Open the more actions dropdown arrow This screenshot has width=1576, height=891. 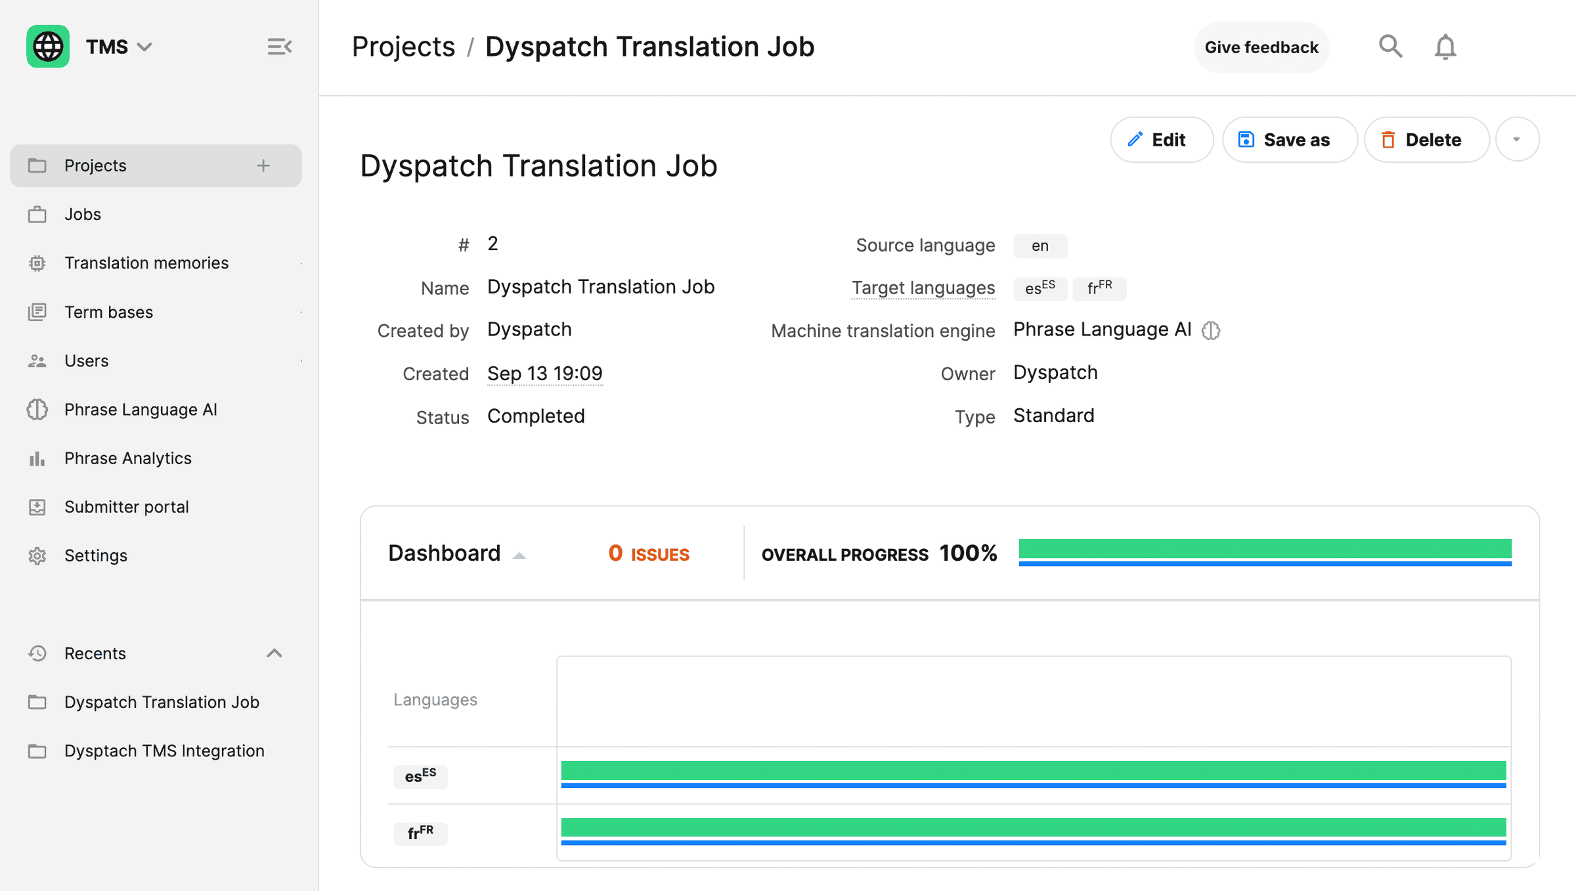1517,140
